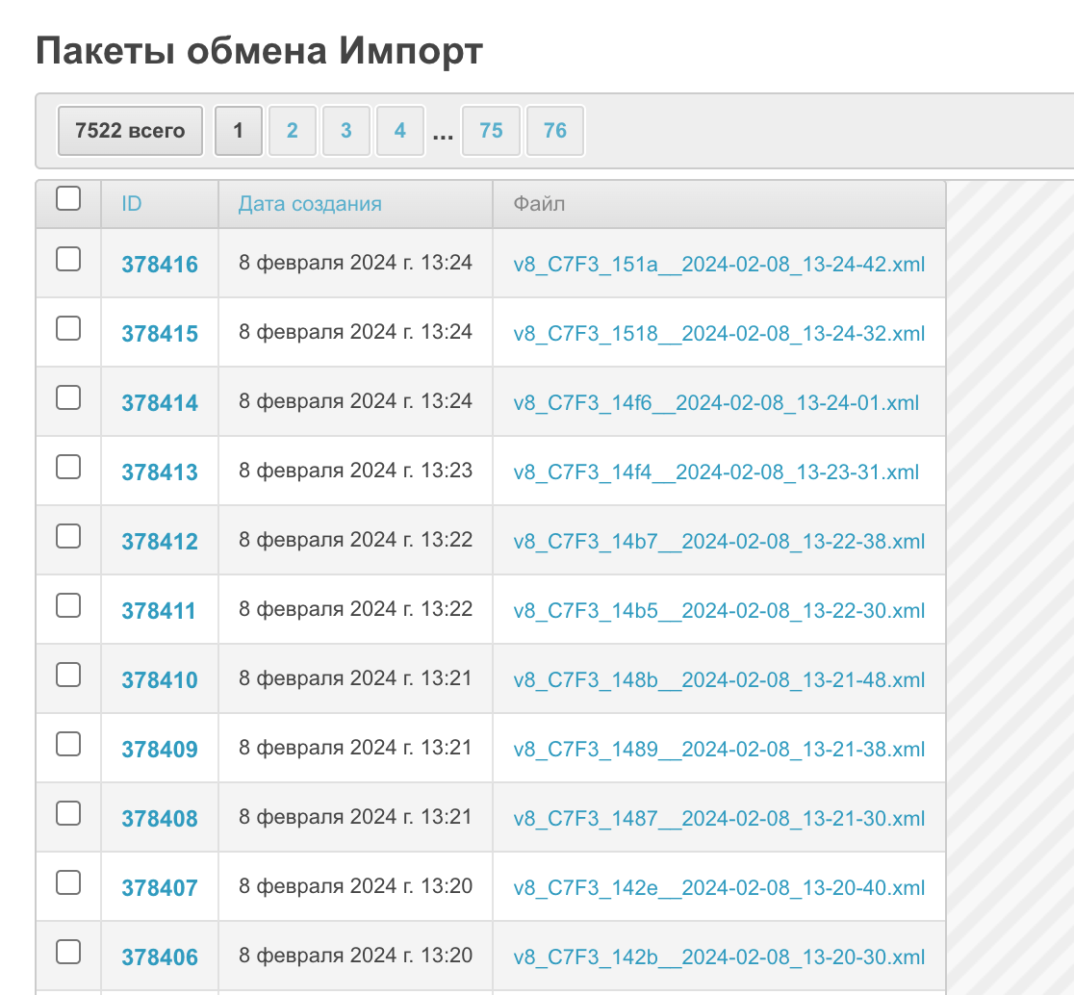The width and height of the screenshot is (1074, 995).
Task: Open file v8_C7F3_1487__2024-02-08_13-21-30.xml
Action: (719, 819)
